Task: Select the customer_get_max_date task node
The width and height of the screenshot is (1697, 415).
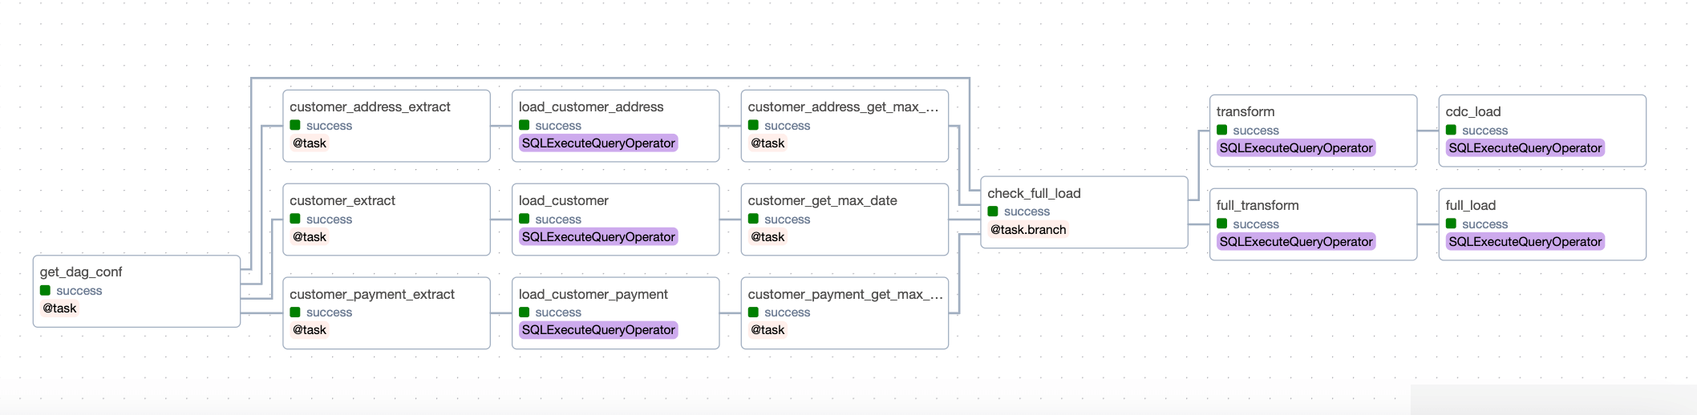Action: pos(844,220)
